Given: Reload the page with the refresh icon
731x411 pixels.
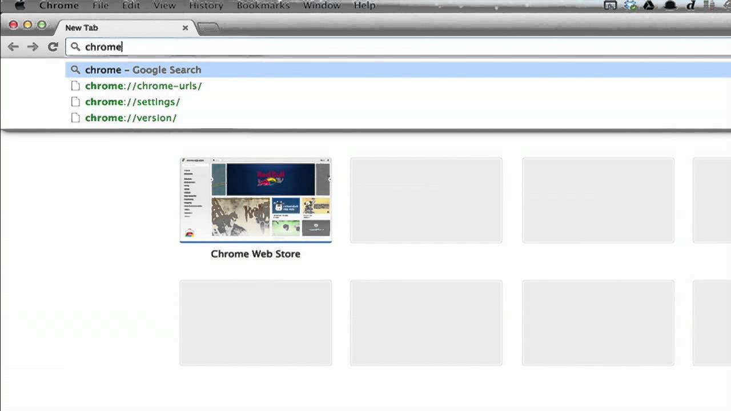Looking at the screenshot, I should 53,47.
